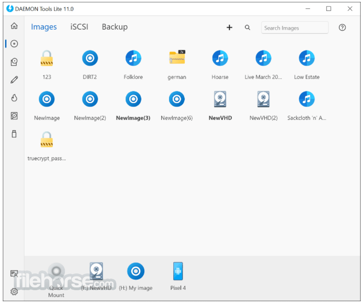Switch to the Images tab
This screenshot has width=363, height=304.
click(x=44, y=27)
